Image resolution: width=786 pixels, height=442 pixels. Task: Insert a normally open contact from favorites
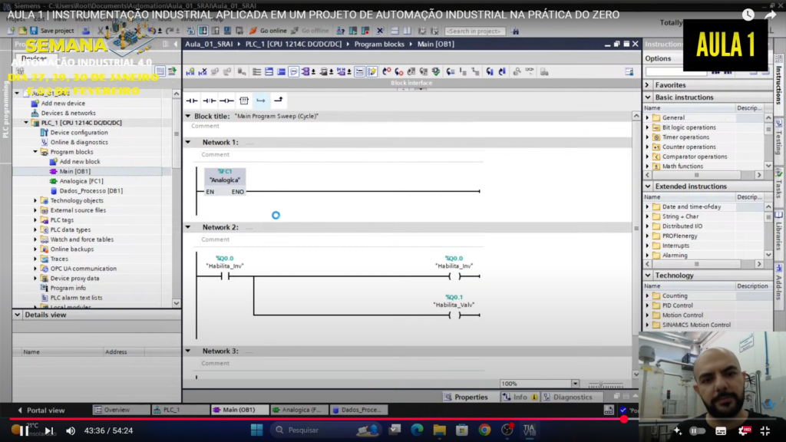point(192,101)
